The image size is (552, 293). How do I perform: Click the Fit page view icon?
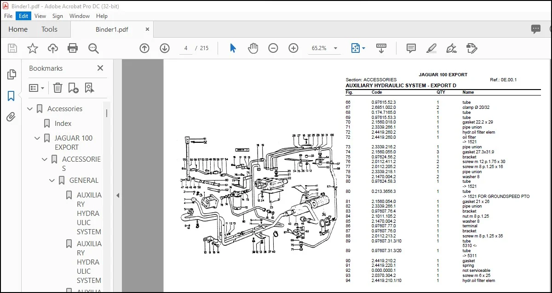tap(355, 48)
